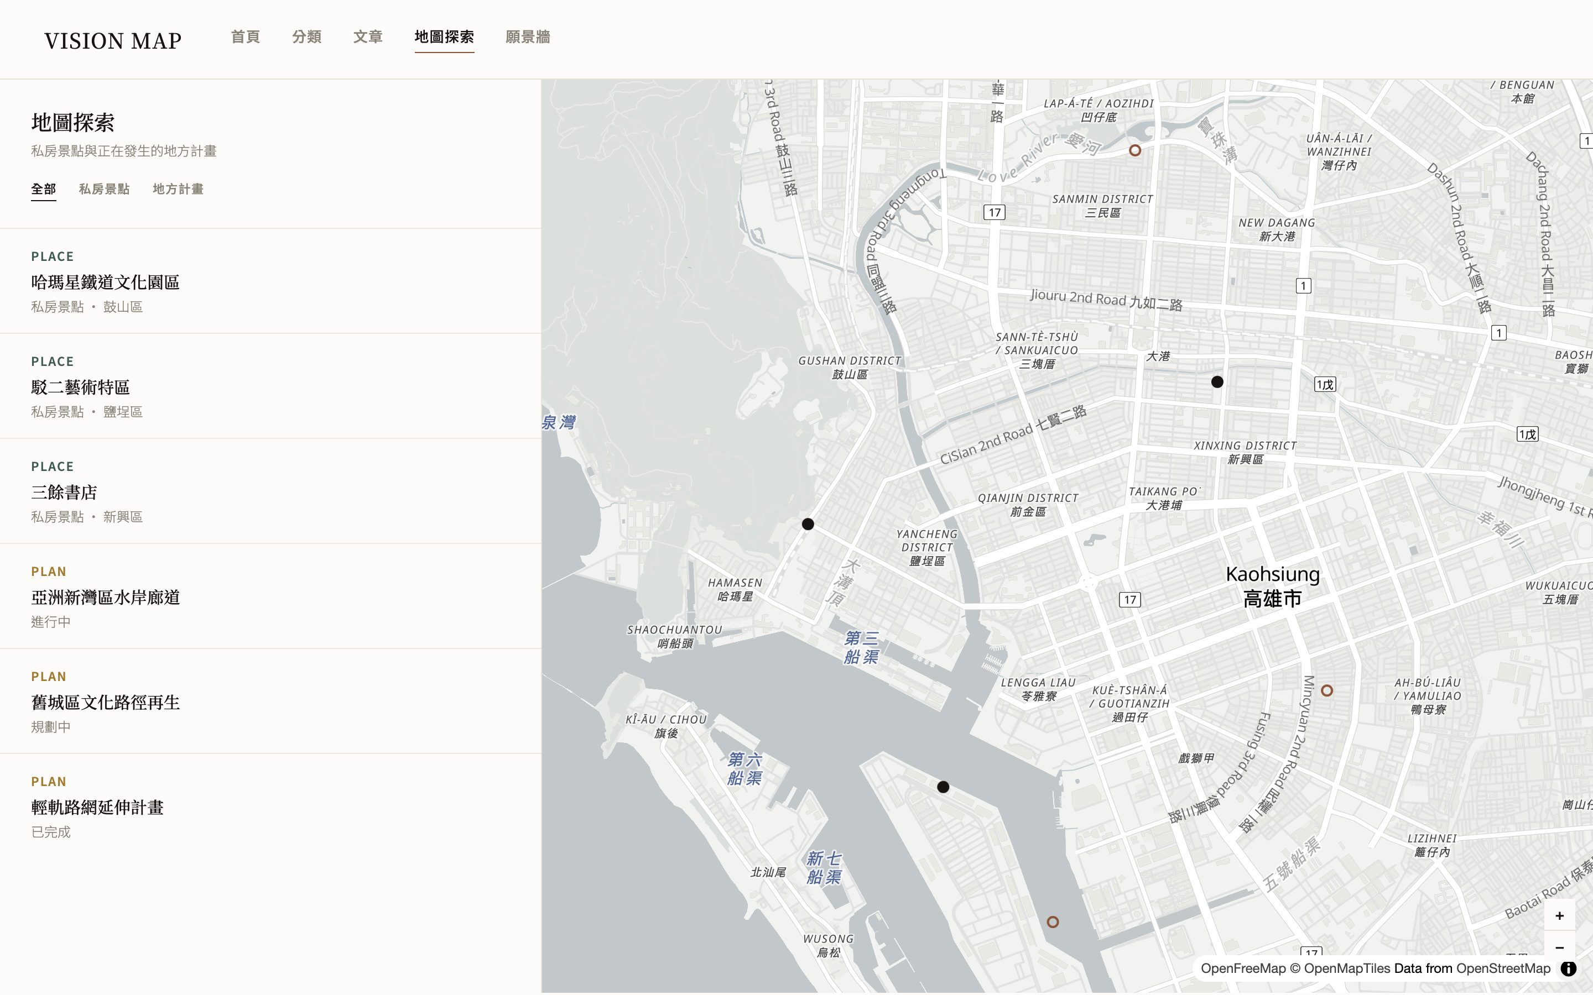
Task: Zoom out with the map minus button
Action: pyautogui.click(x=1559, y=947)
